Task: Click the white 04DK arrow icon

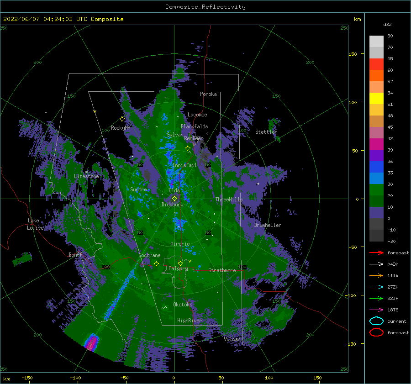Action: [x=376, y=264]
